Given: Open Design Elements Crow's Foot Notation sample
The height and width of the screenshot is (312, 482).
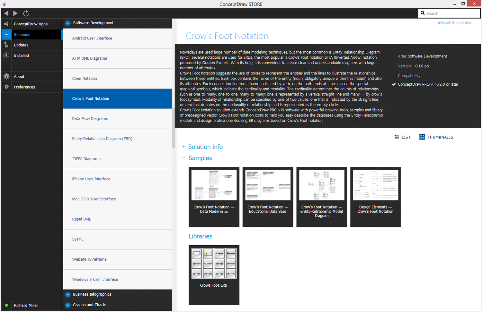Looking at the screenshot, I should click(376, 197).
